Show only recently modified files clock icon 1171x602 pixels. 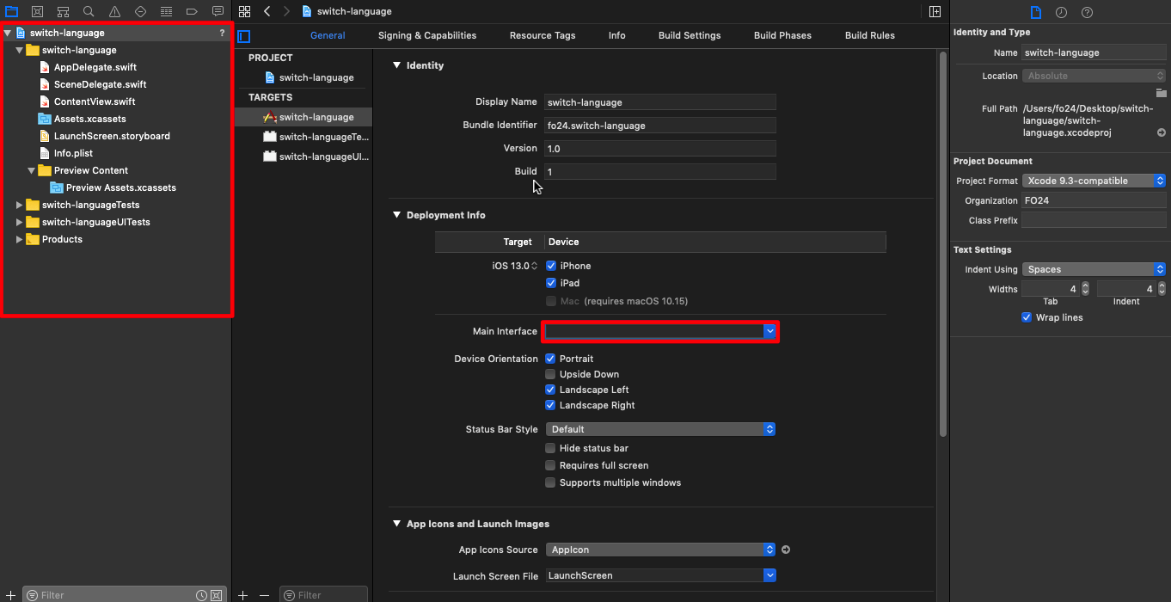coord(201,595)
